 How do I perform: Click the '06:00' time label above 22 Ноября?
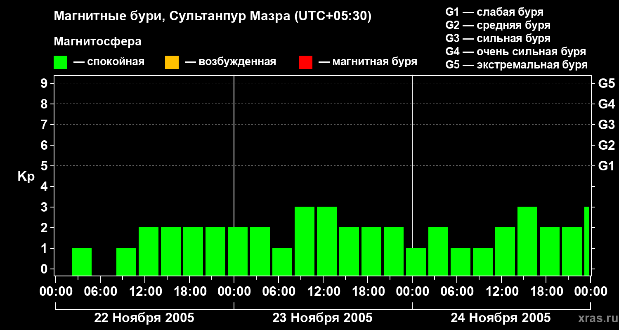100,292
